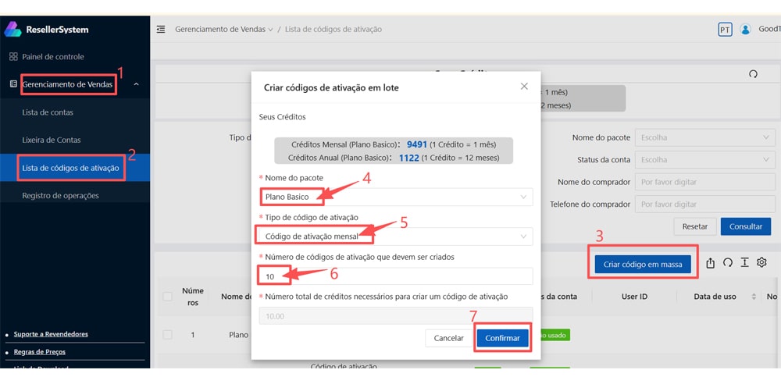This screenshot has width=781, height=384.
Task: Open table column settings gear
Action: 762,263
